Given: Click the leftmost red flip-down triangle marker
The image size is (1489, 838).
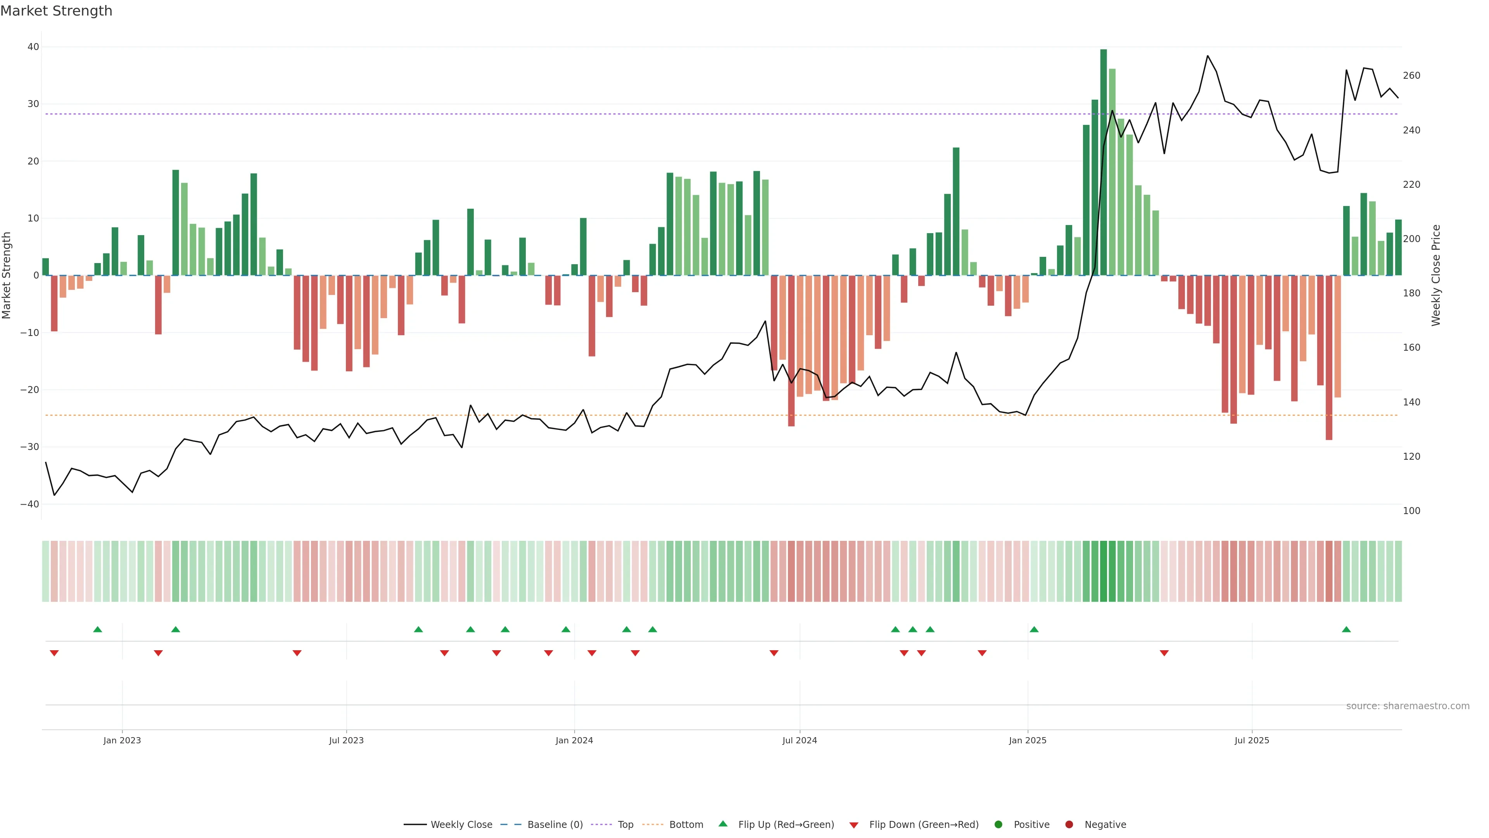Looking at the screenshot, I should click(x=54, y=653).
